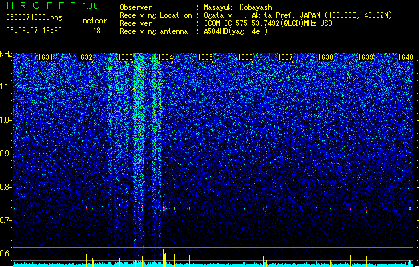Click the 1.1 kHz axis label

(6, 87)
